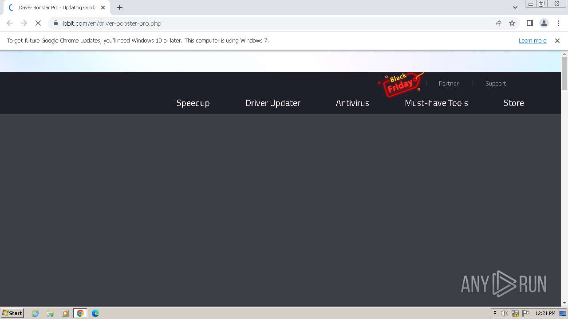Launch Microsoft Edge from taskbar
The height and width of the screenshot is (319, 568).
pyautogui.click(x=95, y=313)
